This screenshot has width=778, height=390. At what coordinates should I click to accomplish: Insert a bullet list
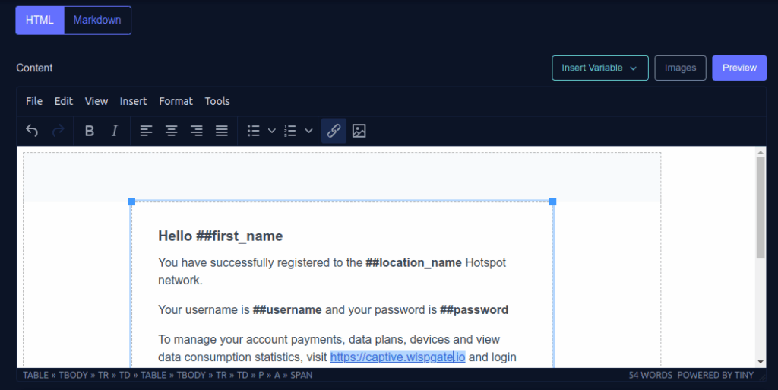(x=254, y=131)
